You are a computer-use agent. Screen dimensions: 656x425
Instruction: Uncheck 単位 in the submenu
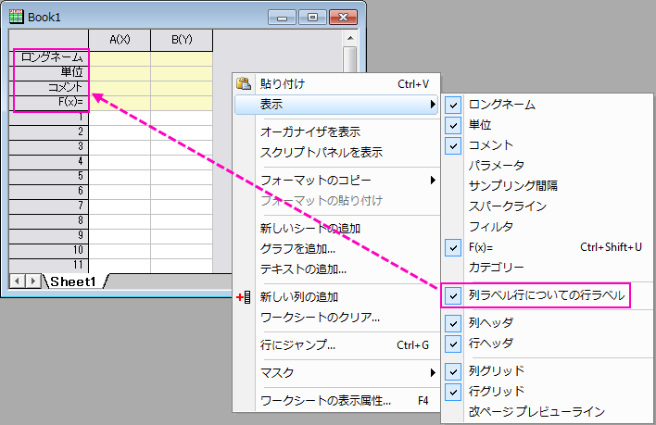coord(548,125)
